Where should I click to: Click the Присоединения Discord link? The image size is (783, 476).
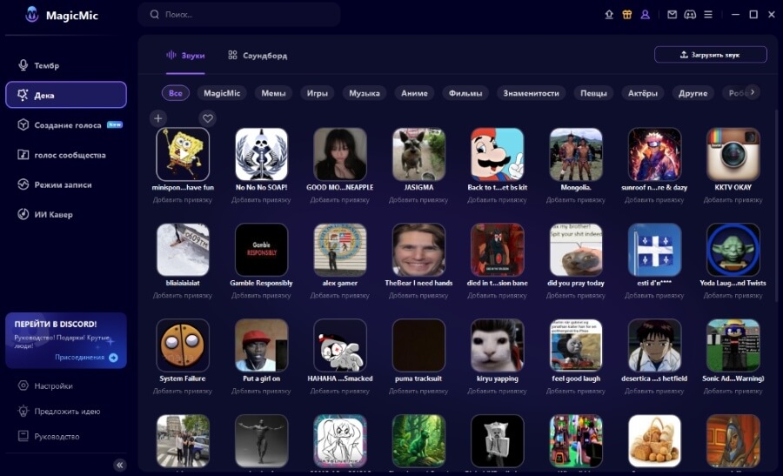click(86, 357)
